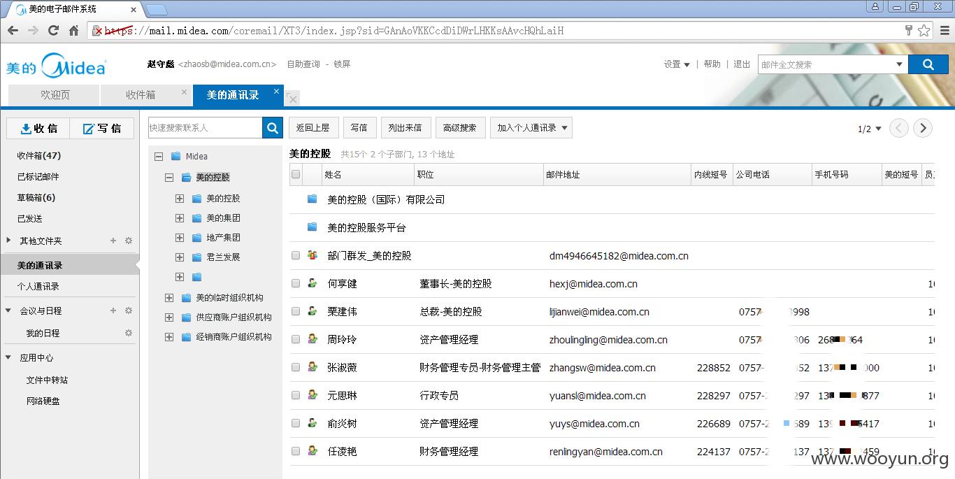Click the 写信 compose button in sidebar
Image resolution: width=955 pixels, height=479 pixels.
102,128
